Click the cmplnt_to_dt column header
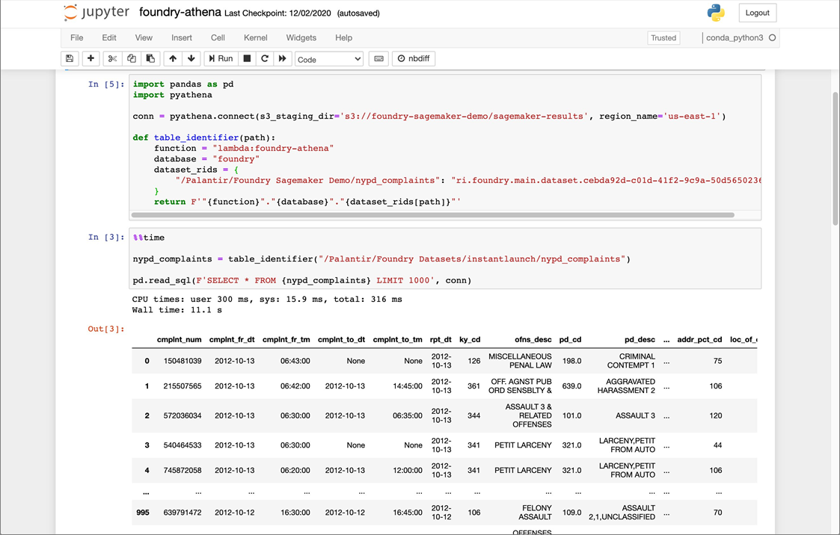840x535 pixels. [x=341, y=340]
